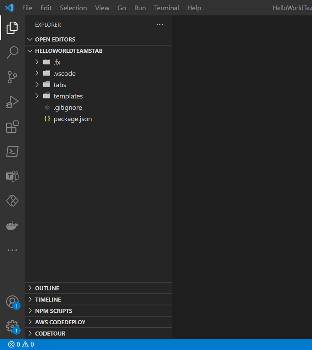Click the Explorer more actions ellipsis
This screenshot has height=350, width=312.
pos(160,25)
